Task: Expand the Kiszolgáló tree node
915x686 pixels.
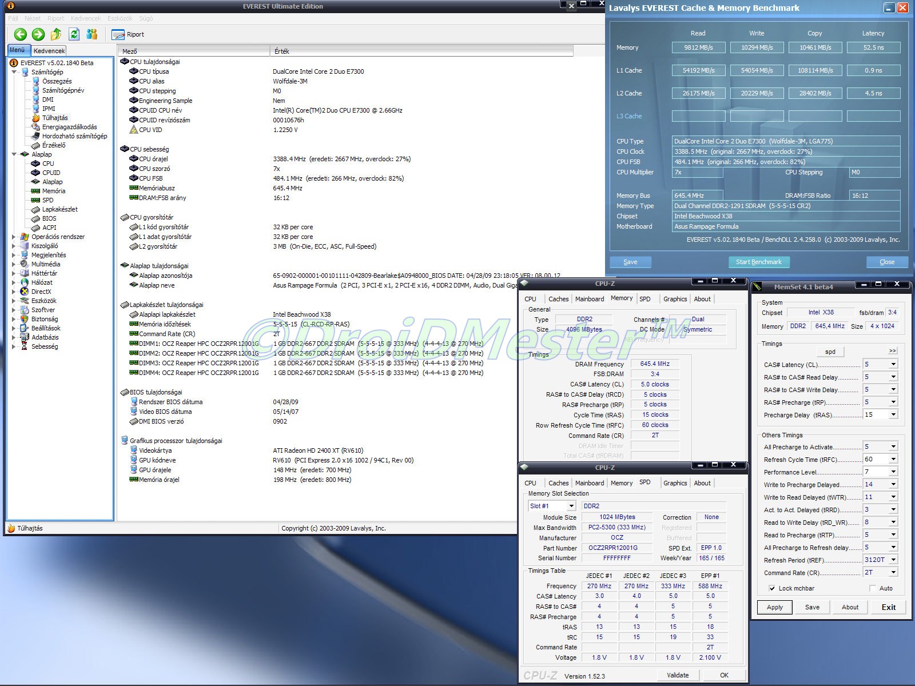Action: click(14, 246)
